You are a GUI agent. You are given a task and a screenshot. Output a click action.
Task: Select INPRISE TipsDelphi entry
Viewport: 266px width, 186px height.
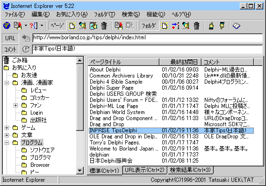pyautogui.click(x=171, y=130)
